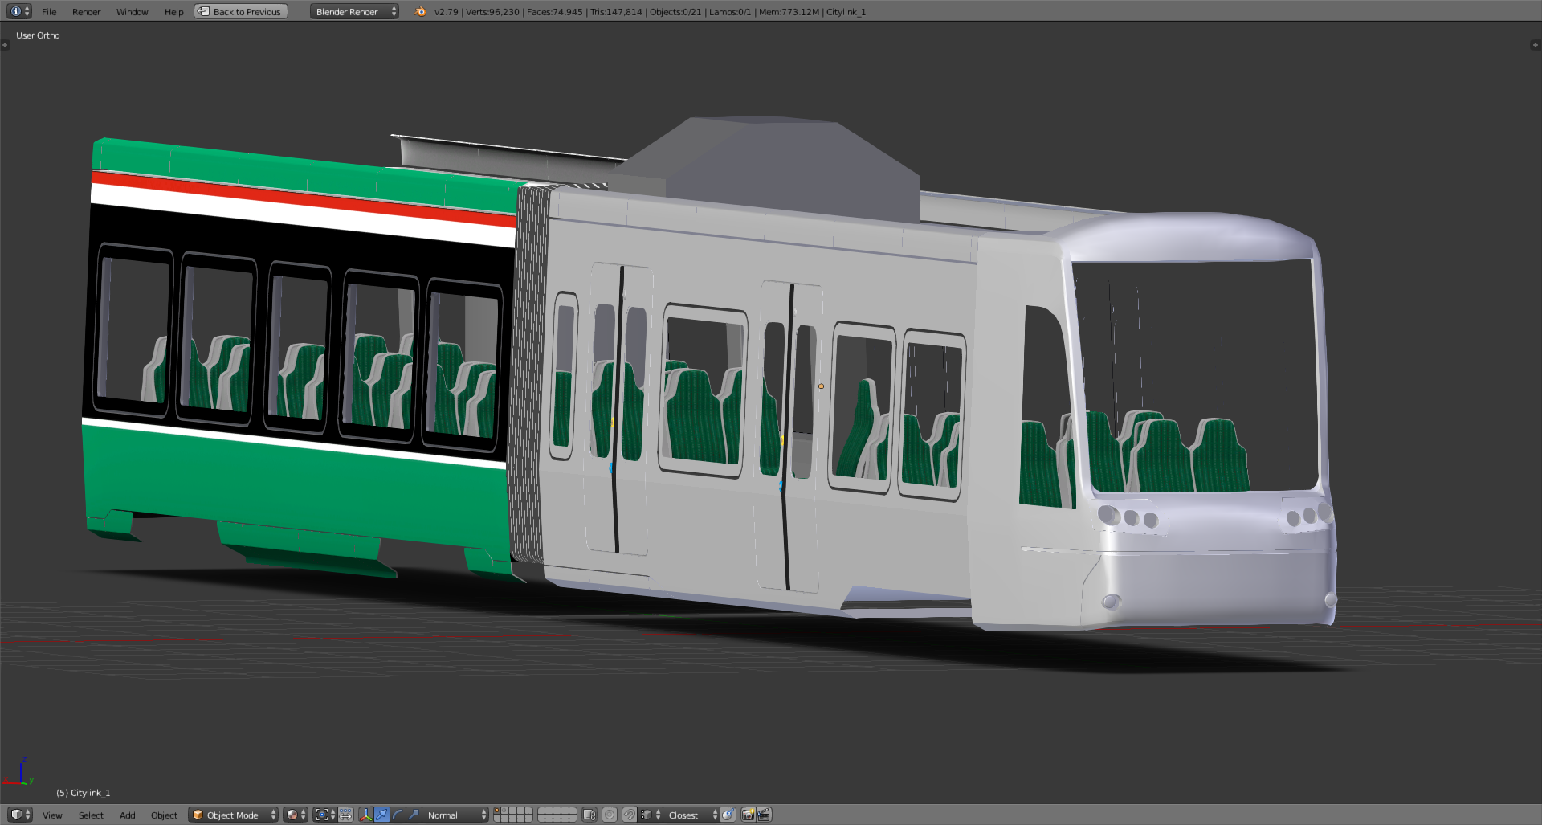Open the Render menu
The width and height of the screenshot is (1542, 825).
coord(86,12)
